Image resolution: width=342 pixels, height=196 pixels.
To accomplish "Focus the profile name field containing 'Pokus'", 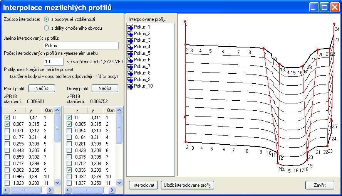I will tap(81, 46).
